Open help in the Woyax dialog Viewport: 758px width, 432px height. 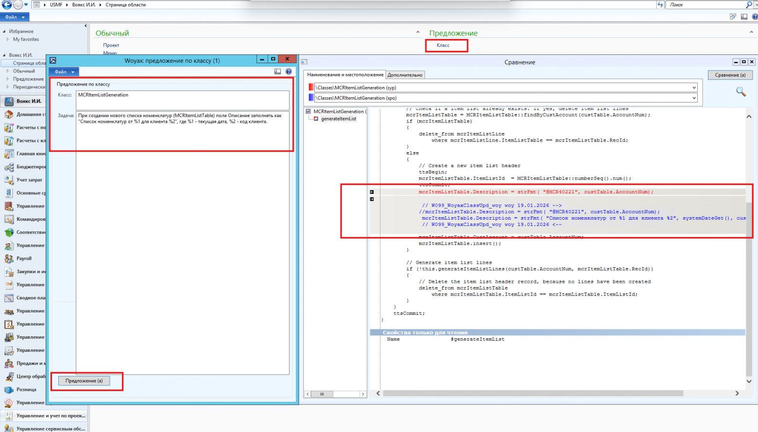(289, 71)
